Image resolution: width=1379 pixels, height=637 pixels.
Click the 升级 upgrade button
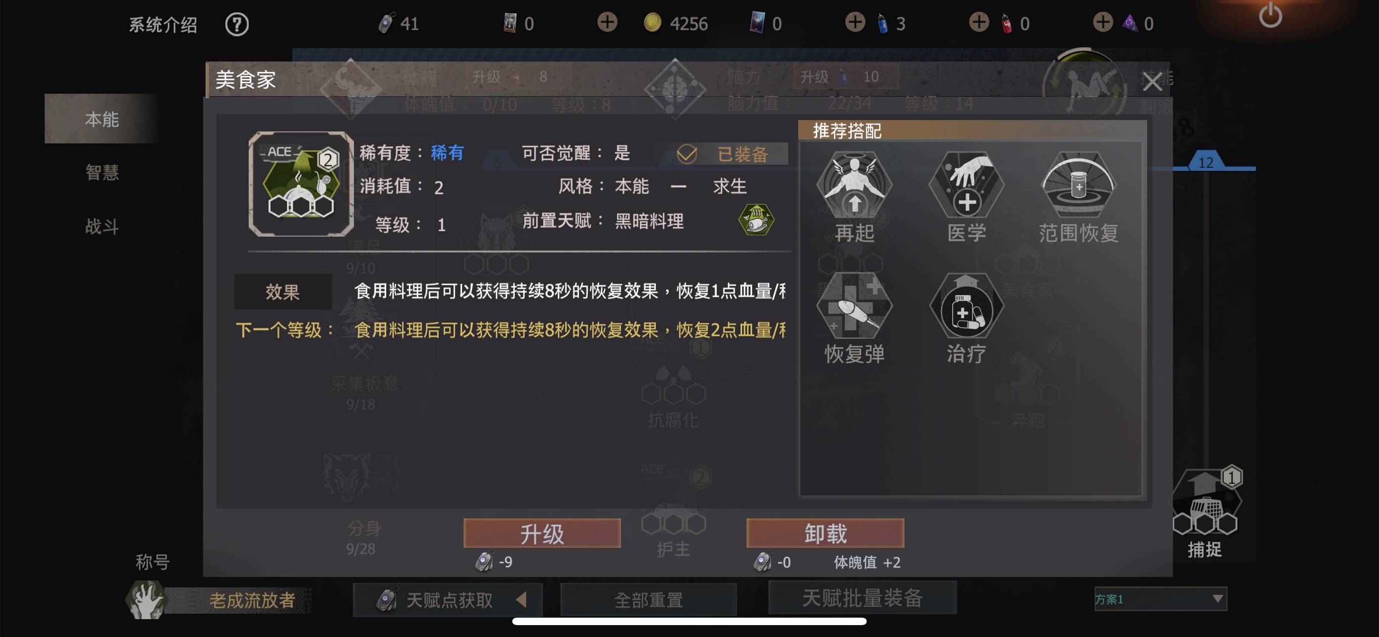click(x=542, y=533)
